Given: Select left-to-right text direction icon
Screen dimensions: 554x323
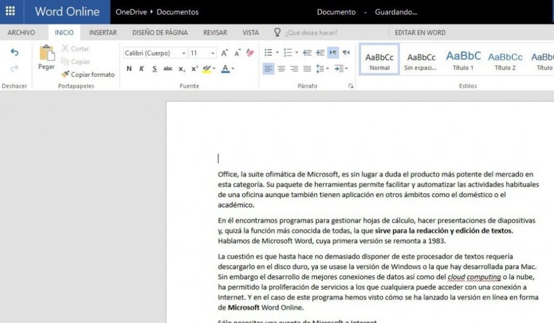Looking at the screenshot, I should point(333,52).
